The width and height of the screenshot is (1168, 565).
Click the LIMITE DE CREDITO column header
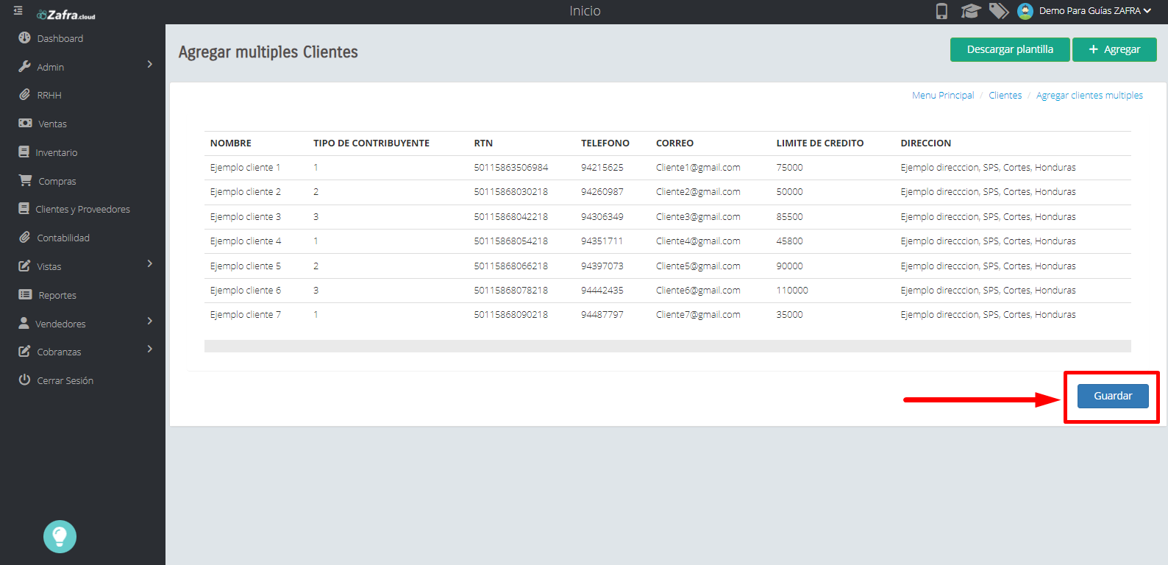(820, 143)
